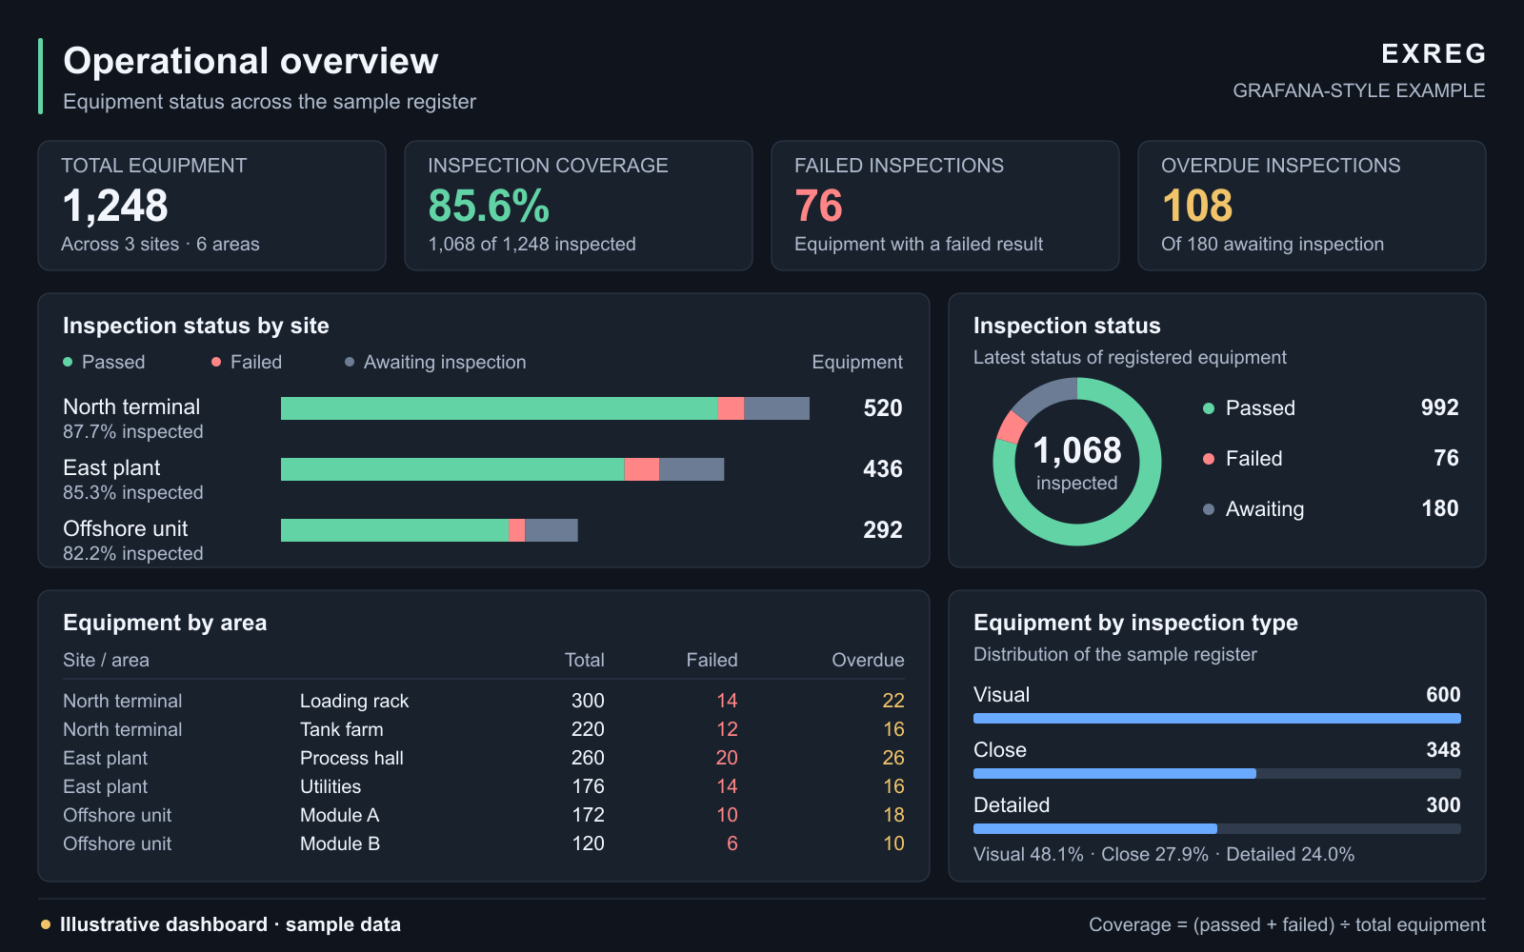Click the Equipment by area panel title
The height and width of the screenshot is (952, 1524).
[x=165, y=623]
